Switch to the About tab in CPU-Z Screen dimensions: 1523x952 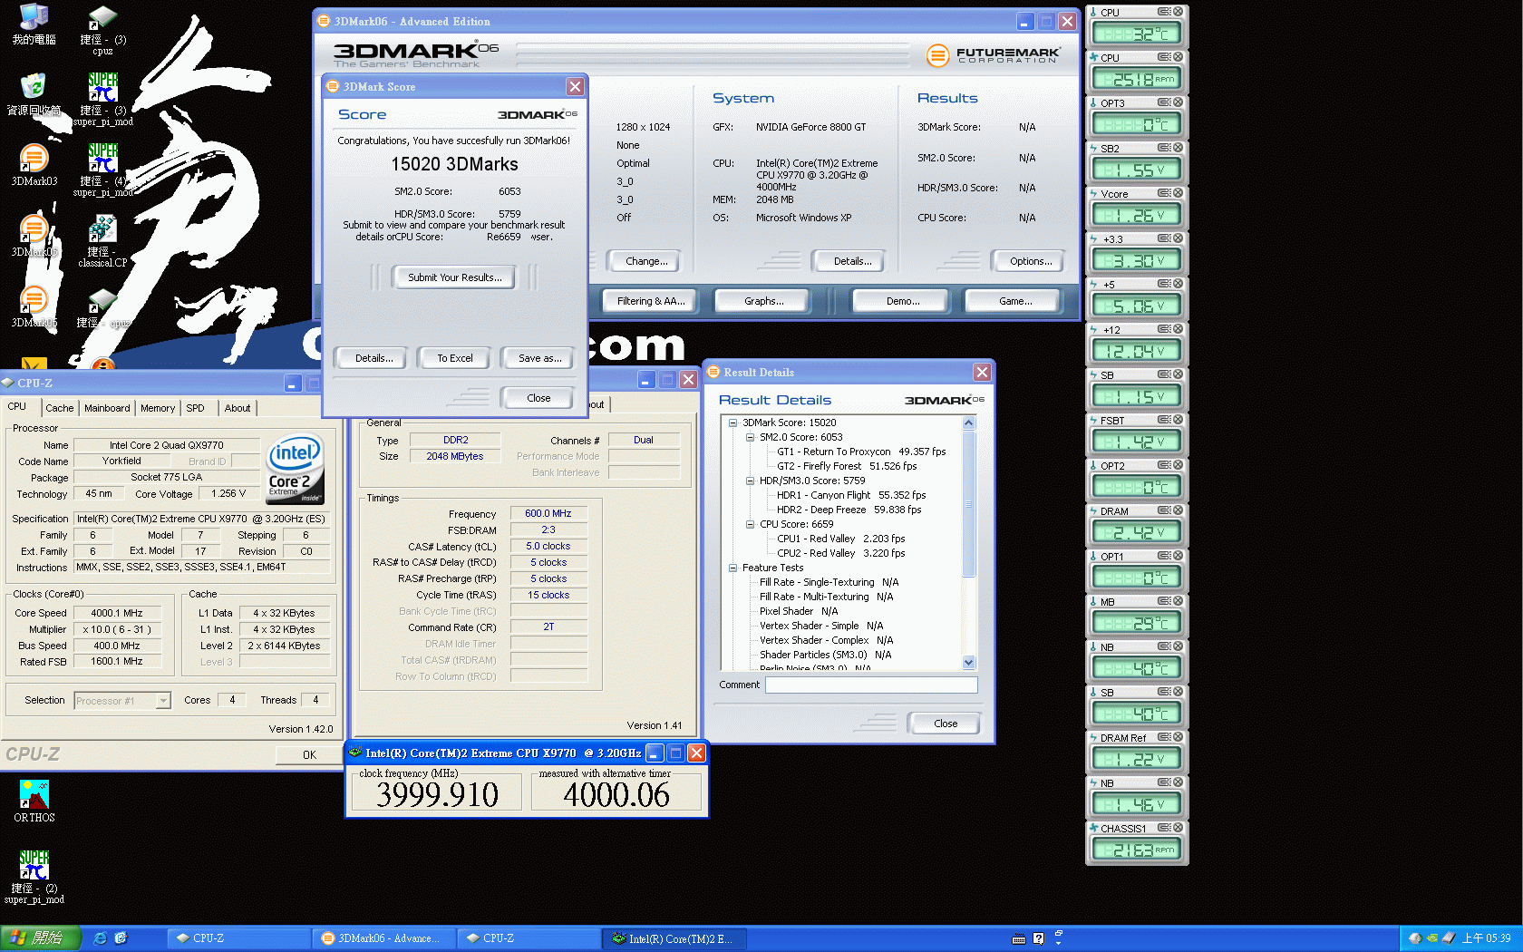tap(238, 408)
